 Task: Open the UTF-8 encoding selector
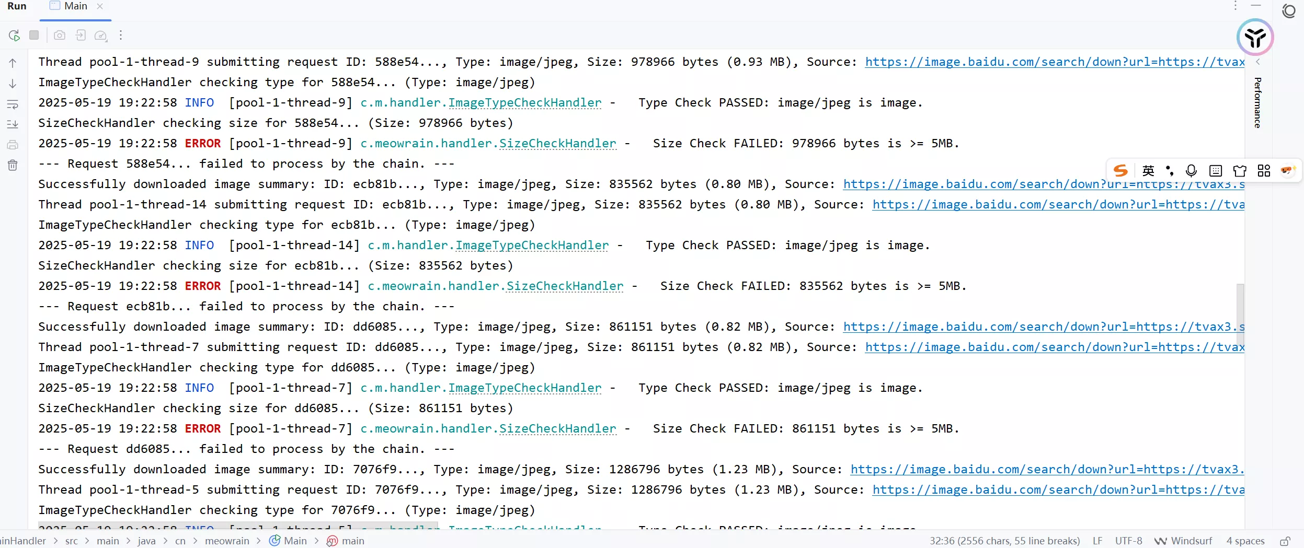coord(1128,541)
